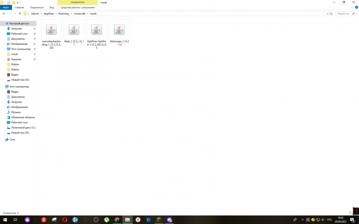Click the search field Поиск

(346, 14)
